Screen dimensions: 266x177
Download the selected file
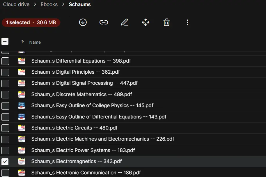pyautogui.click(x=83, y=22)
